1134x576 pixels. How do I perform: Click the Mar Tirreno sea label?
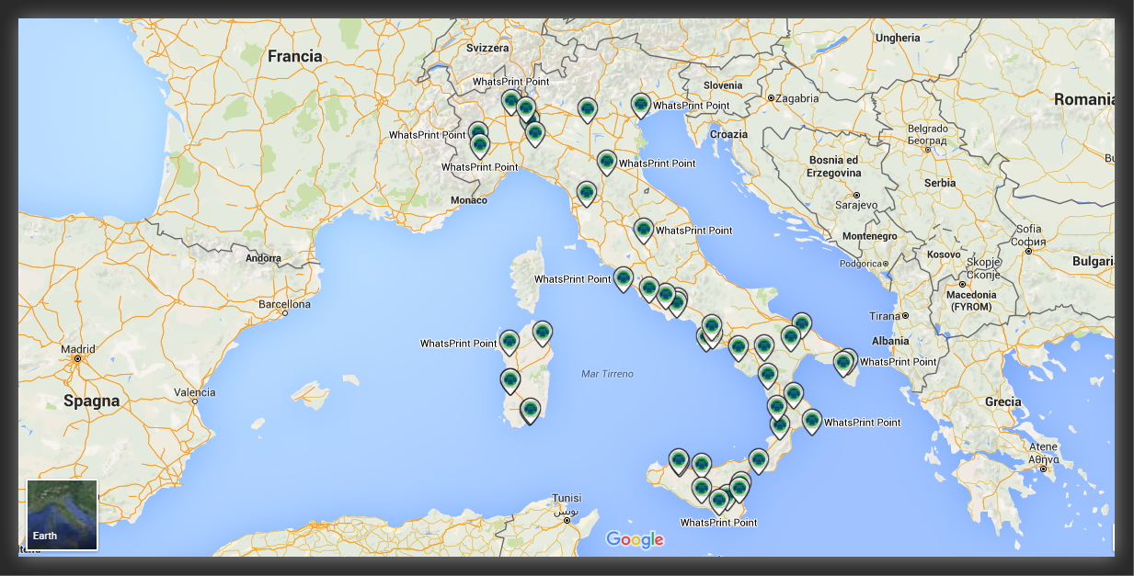(x=608, y=374)
